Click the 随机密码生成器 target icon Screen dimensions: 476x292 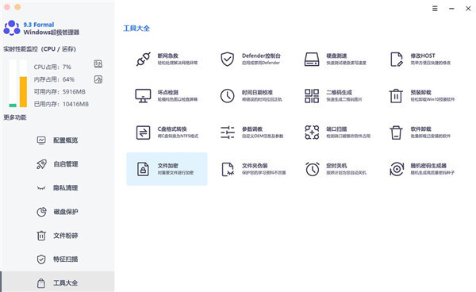click(x=397, y=169)
